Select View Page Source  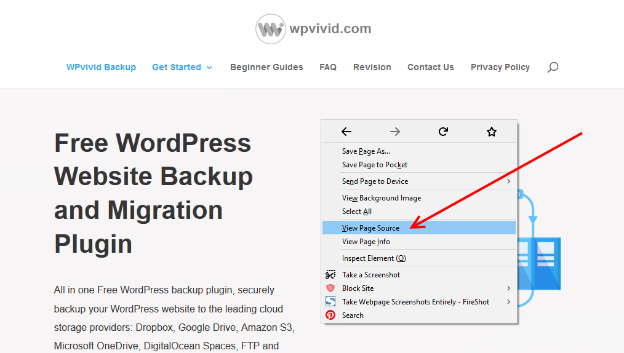tap(419, 228)
